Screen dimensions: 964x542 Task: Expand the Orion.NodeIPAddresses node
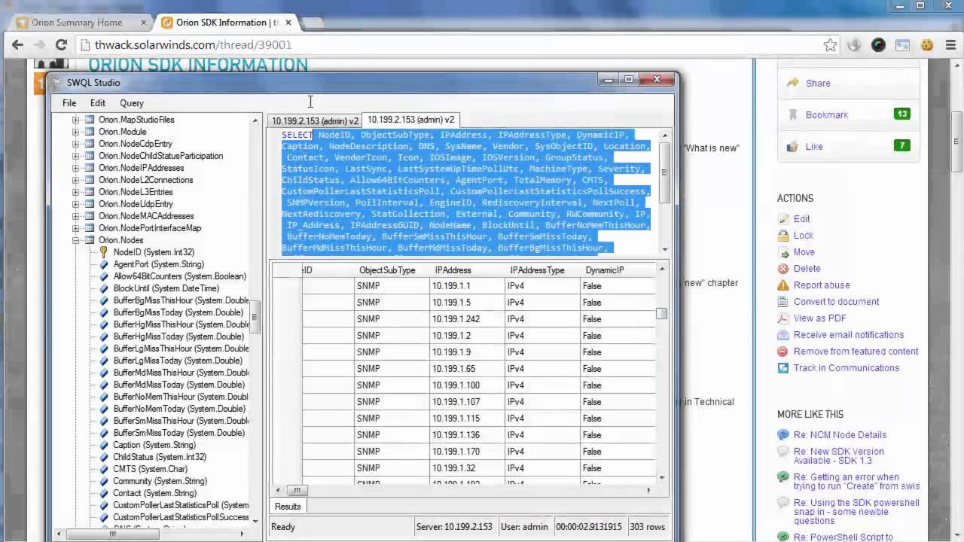click(75, 168)
